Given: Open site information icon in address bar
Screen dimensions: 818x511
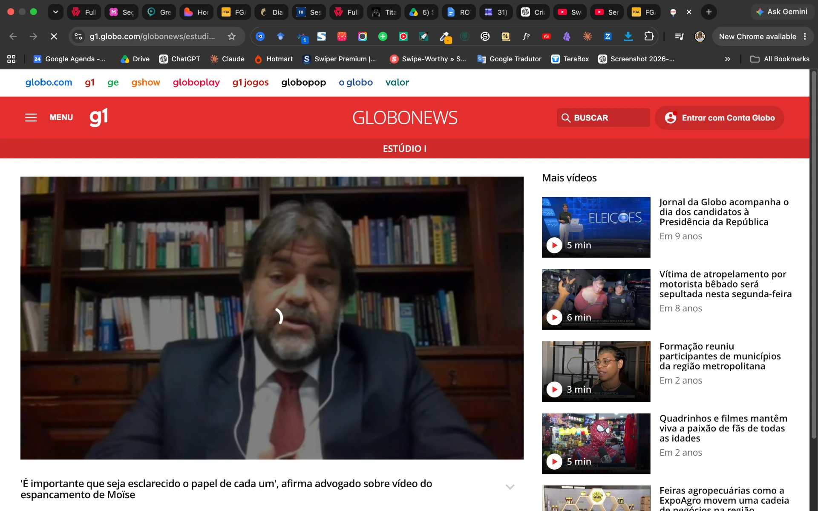Looking at the screenshot, I should [78, 37].
